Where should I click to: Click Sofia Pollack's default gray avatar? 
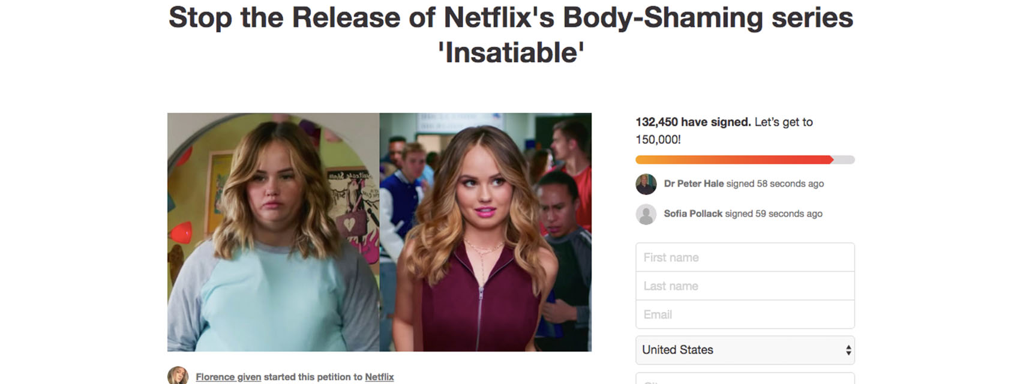click(x=646, y=214)
